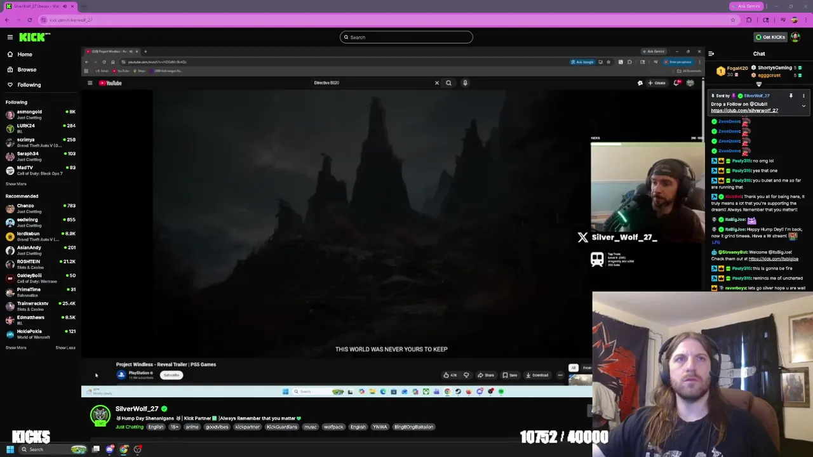The height and width of the screenshot is (457, 813).
Task: Click the Get KICKs button
Action: coord(770,37)
